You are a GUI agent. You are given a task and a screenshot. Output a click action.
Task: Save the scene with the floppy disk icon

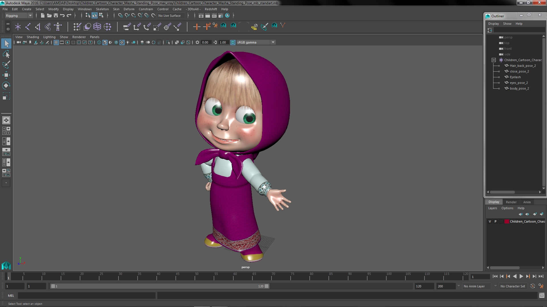click(x=56, y=16)
